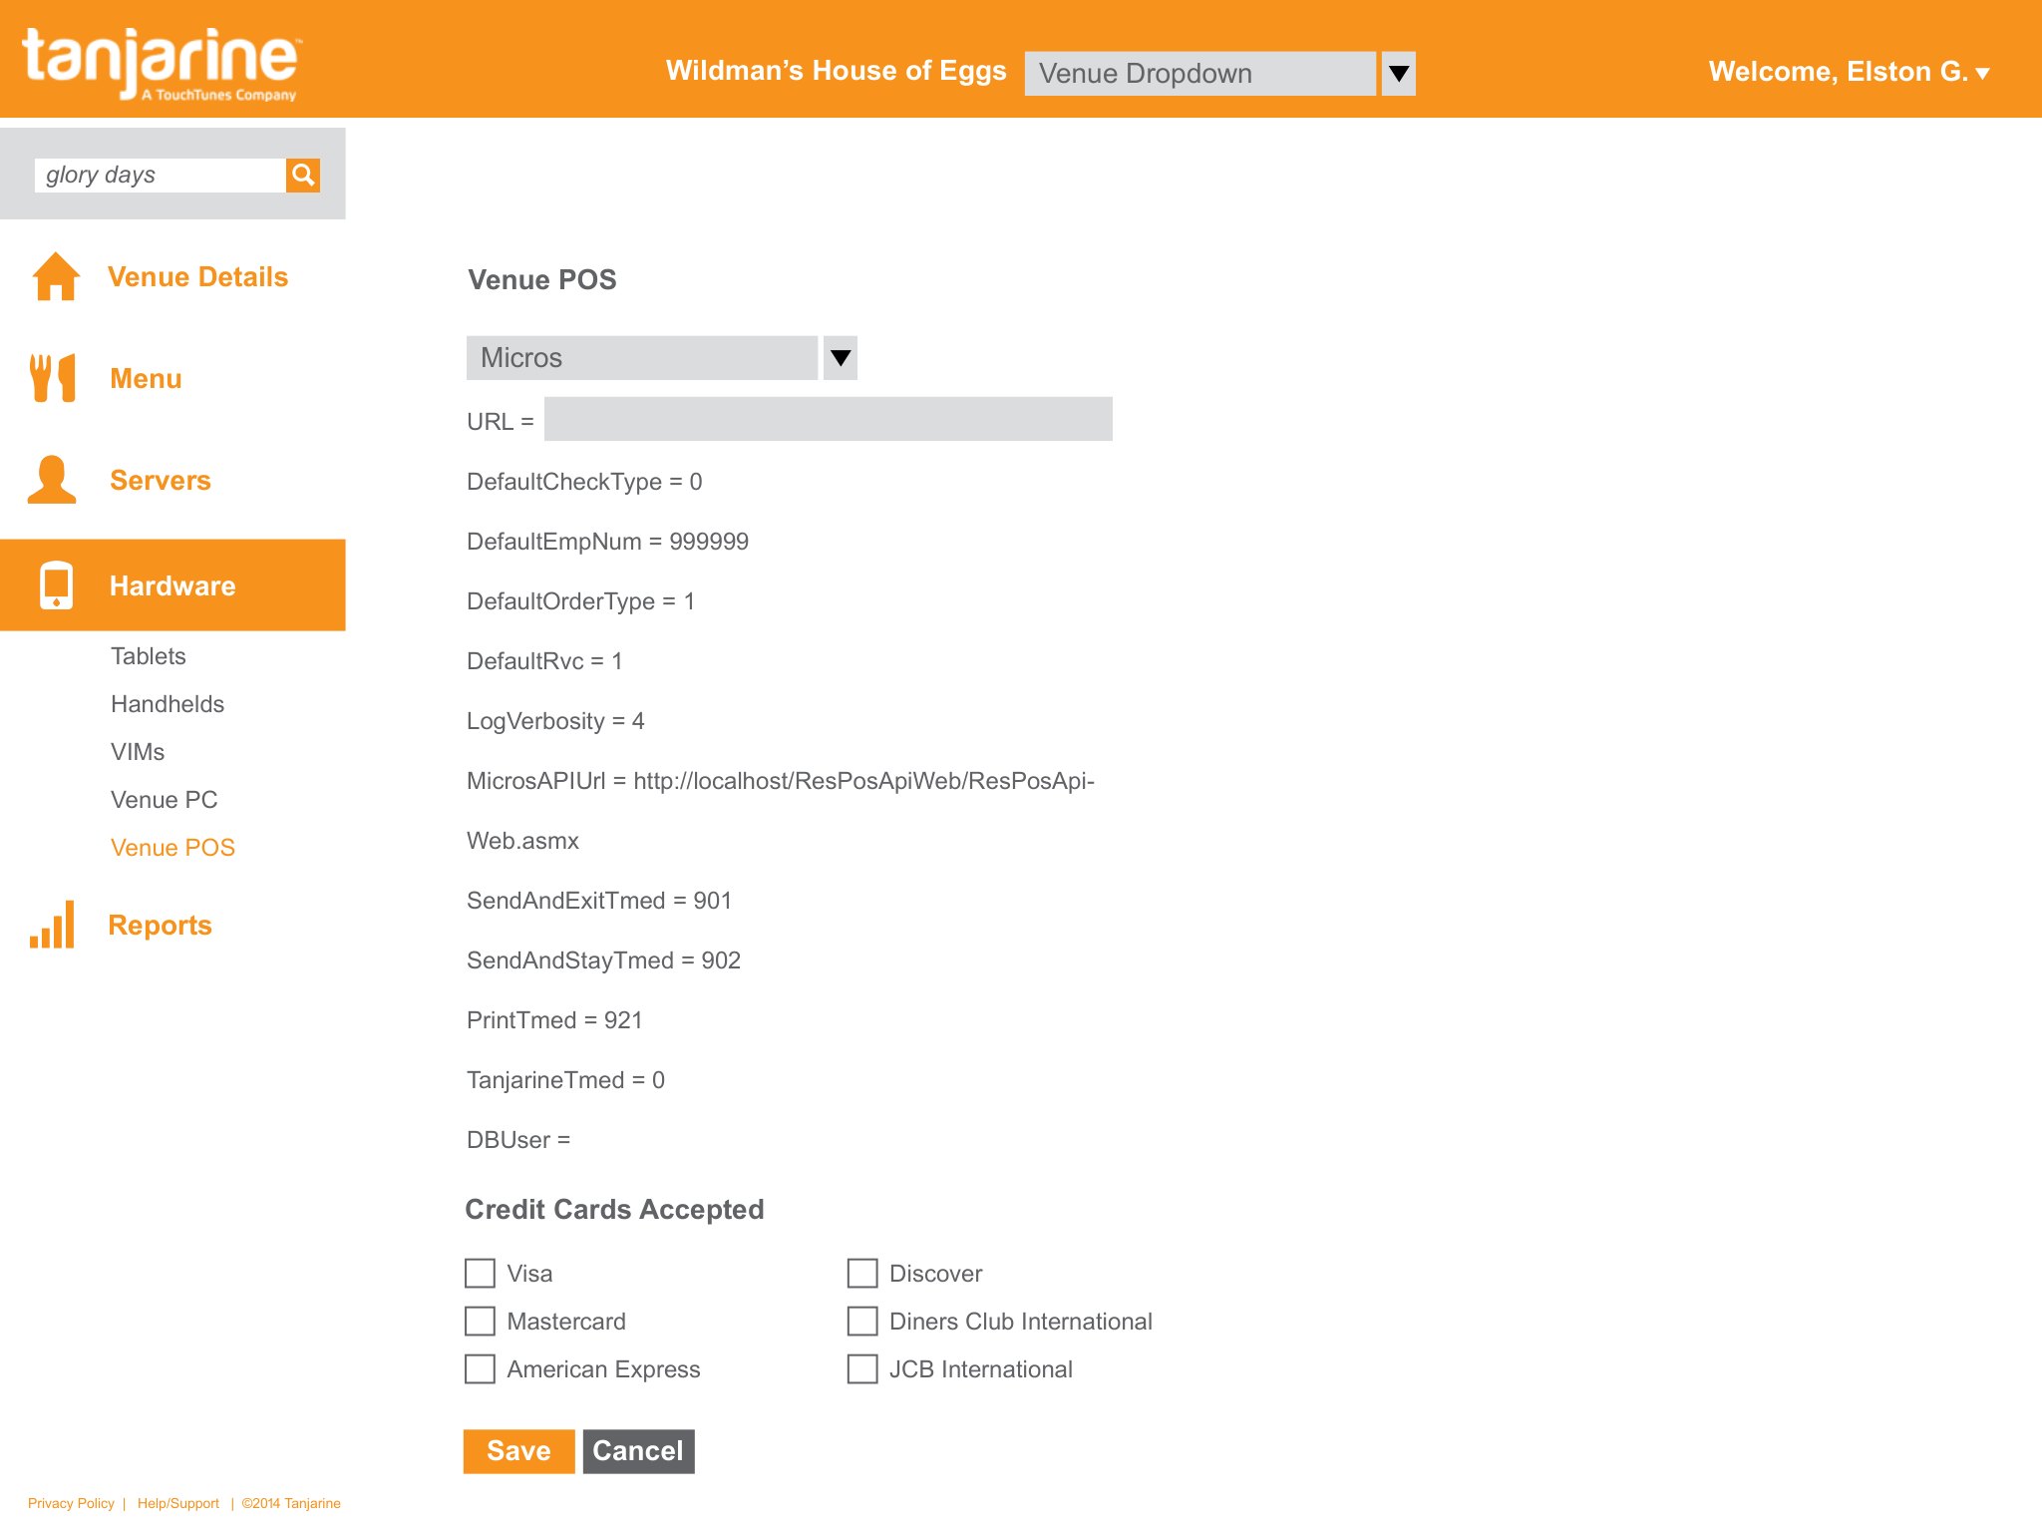Image resolution: width=2042 pixels, height=1532 pixels.
Task: Check the JCB International checkbox
Action: 862,1369
